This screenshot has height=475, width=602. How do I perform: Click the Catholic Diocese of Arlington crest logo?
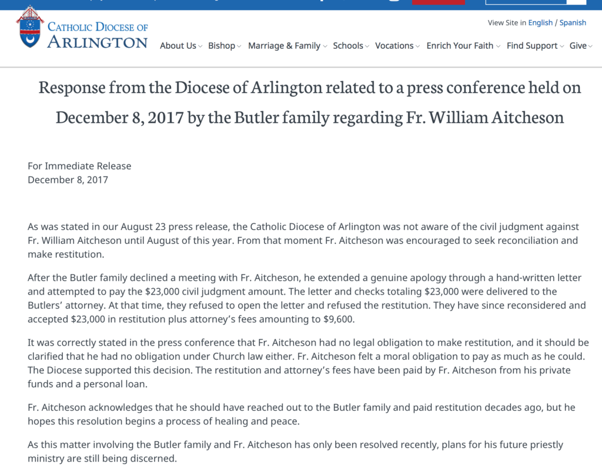coord(30,28)
